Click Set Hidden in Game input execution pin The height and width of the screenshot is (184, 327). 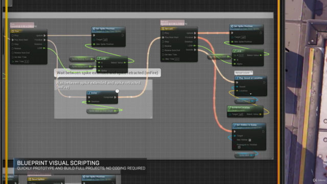pyautogui.click(x=235, y=132)
